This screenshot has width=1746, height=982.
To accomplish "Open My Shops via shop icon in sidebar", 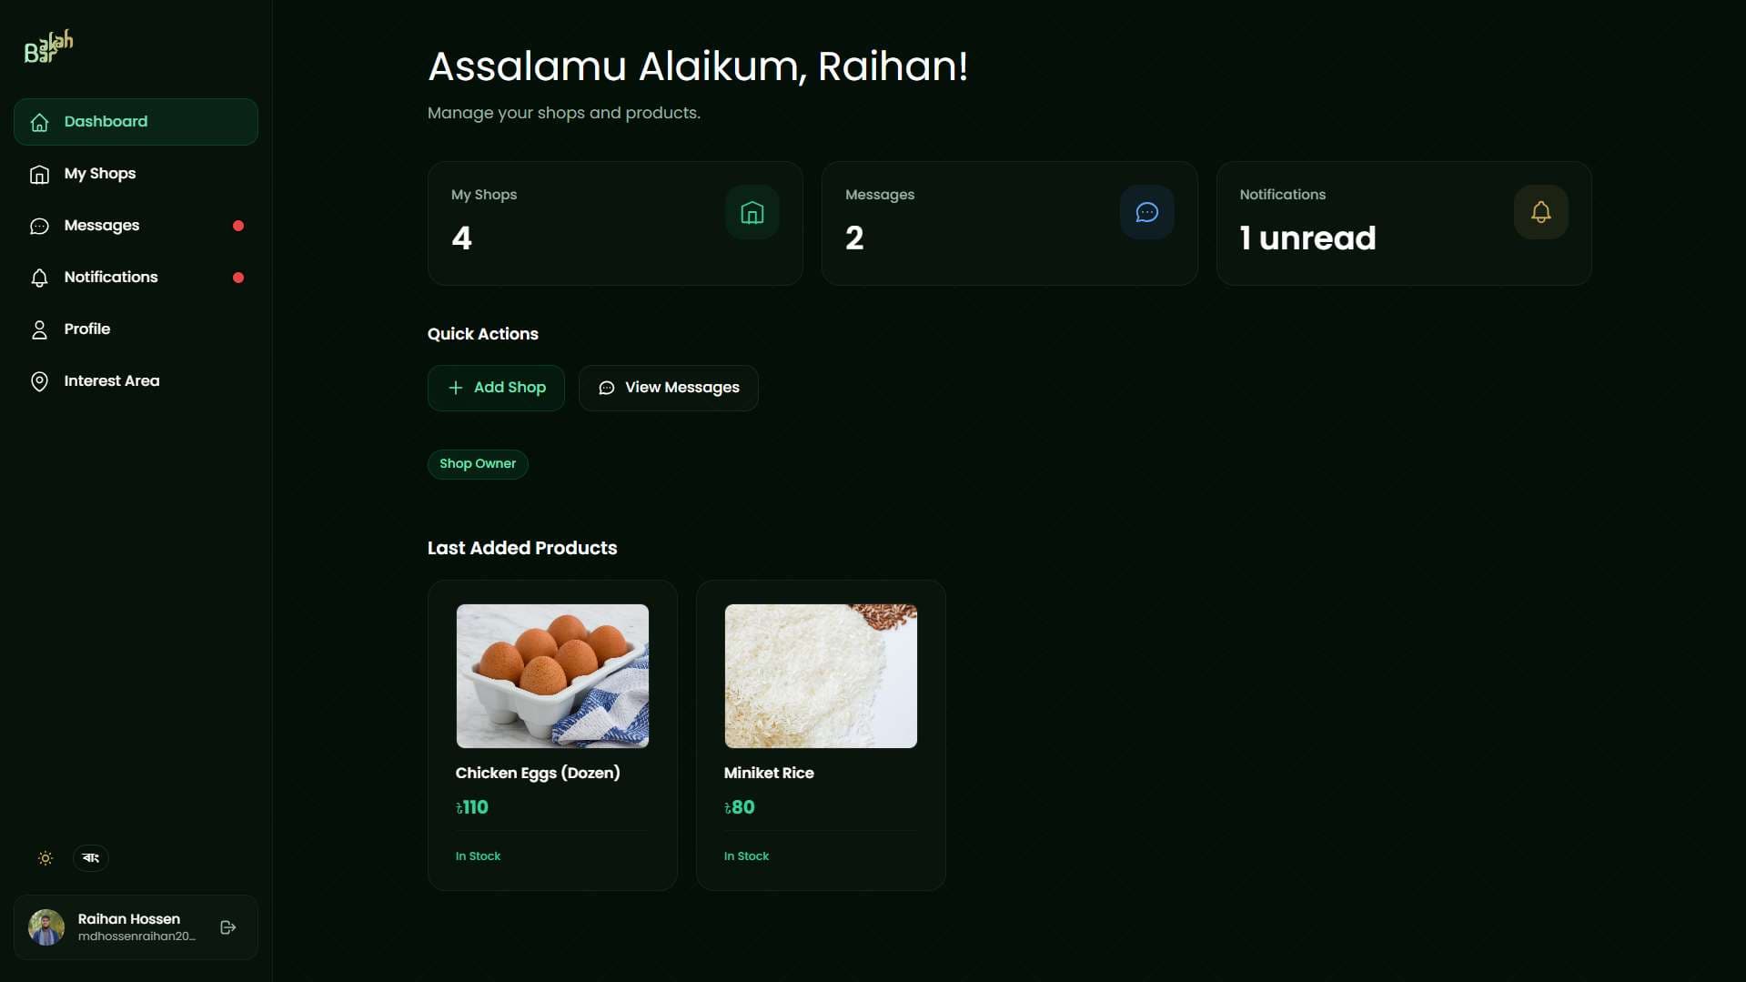I will (x=40, y=174).
